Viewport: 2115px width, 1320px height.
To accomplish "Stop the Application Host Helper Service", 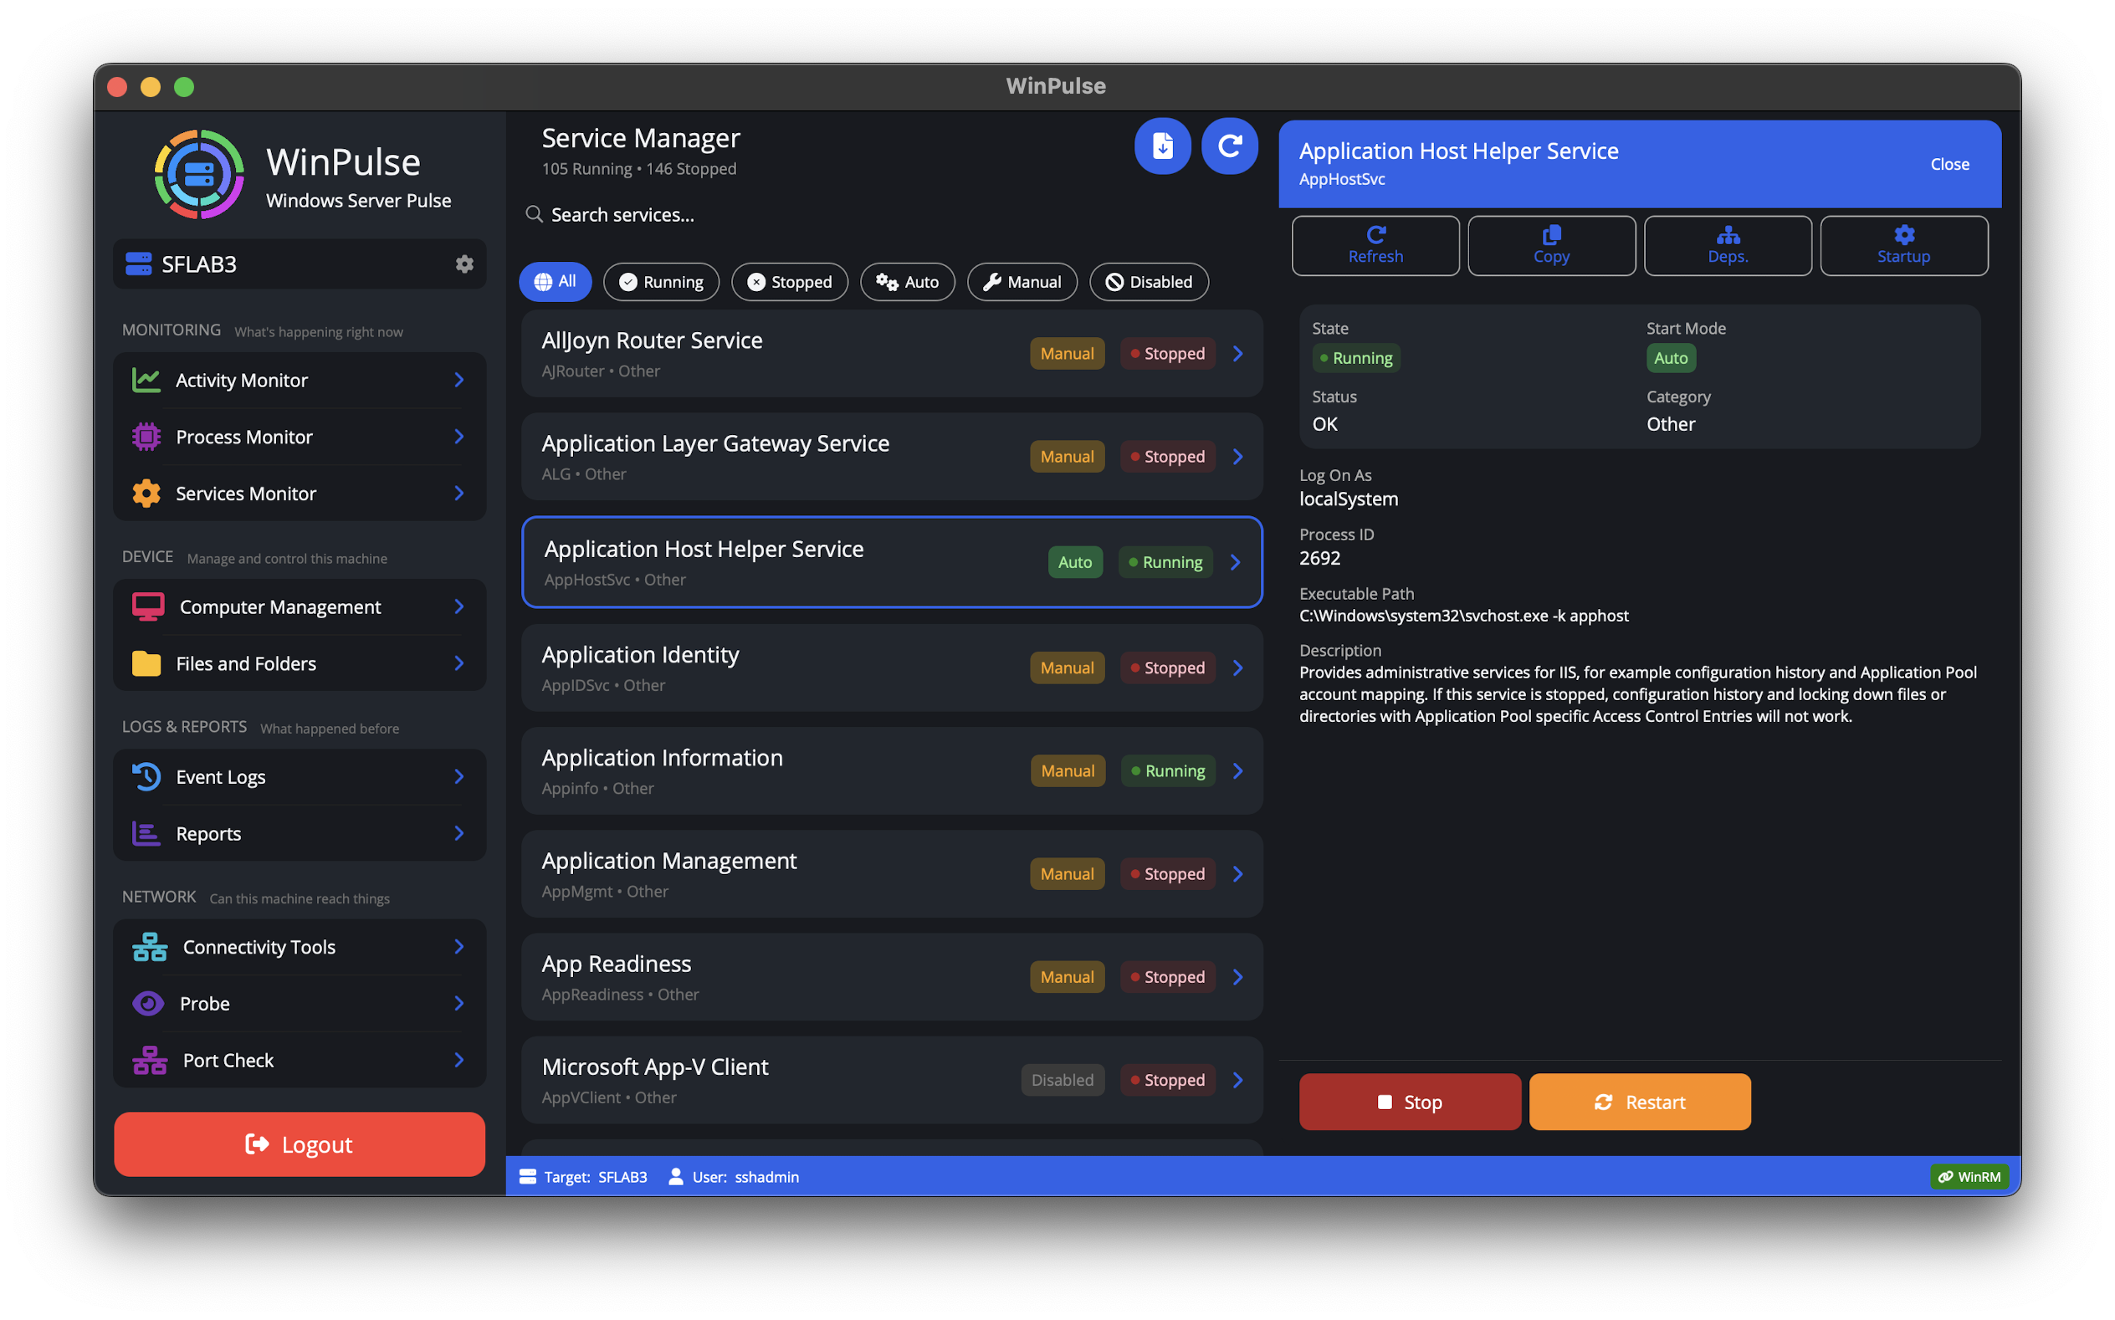I will 1409,1102.
